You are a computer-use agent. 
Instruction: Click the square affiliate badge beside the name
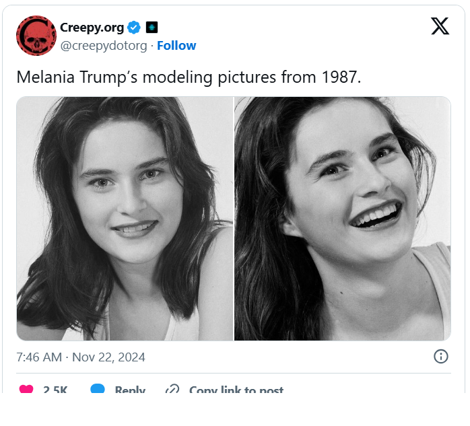152,28
